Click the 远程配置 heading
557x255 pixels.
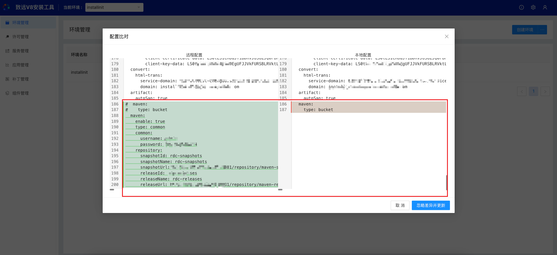click(x=194, y=55)
